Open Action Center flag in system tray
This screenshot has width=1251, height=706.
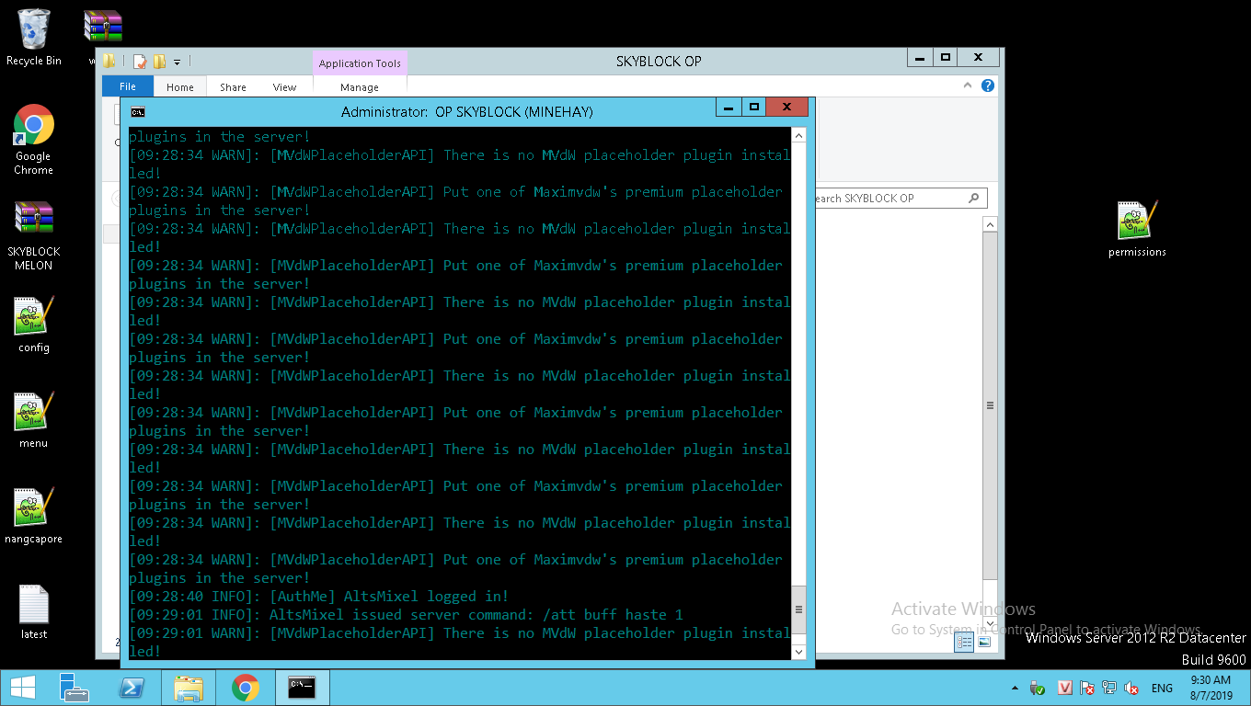click(x=1087, y=688)
